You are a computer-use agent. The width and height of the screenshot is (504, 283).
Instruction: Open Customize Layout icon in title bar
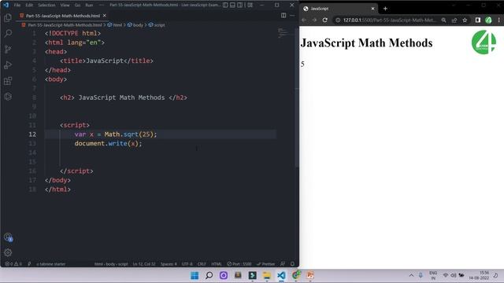[250, 6]
